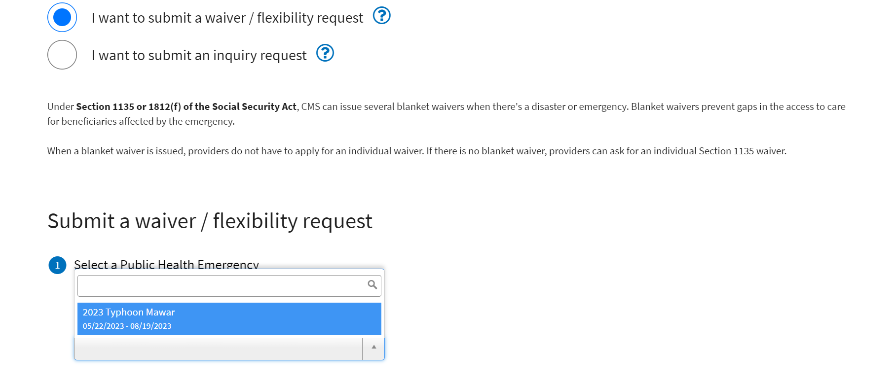This screenshot has width=893, height=383.
Task: Click the 'Submit a waiver / flexibility request' heading
Action: [x=210, y=221]
